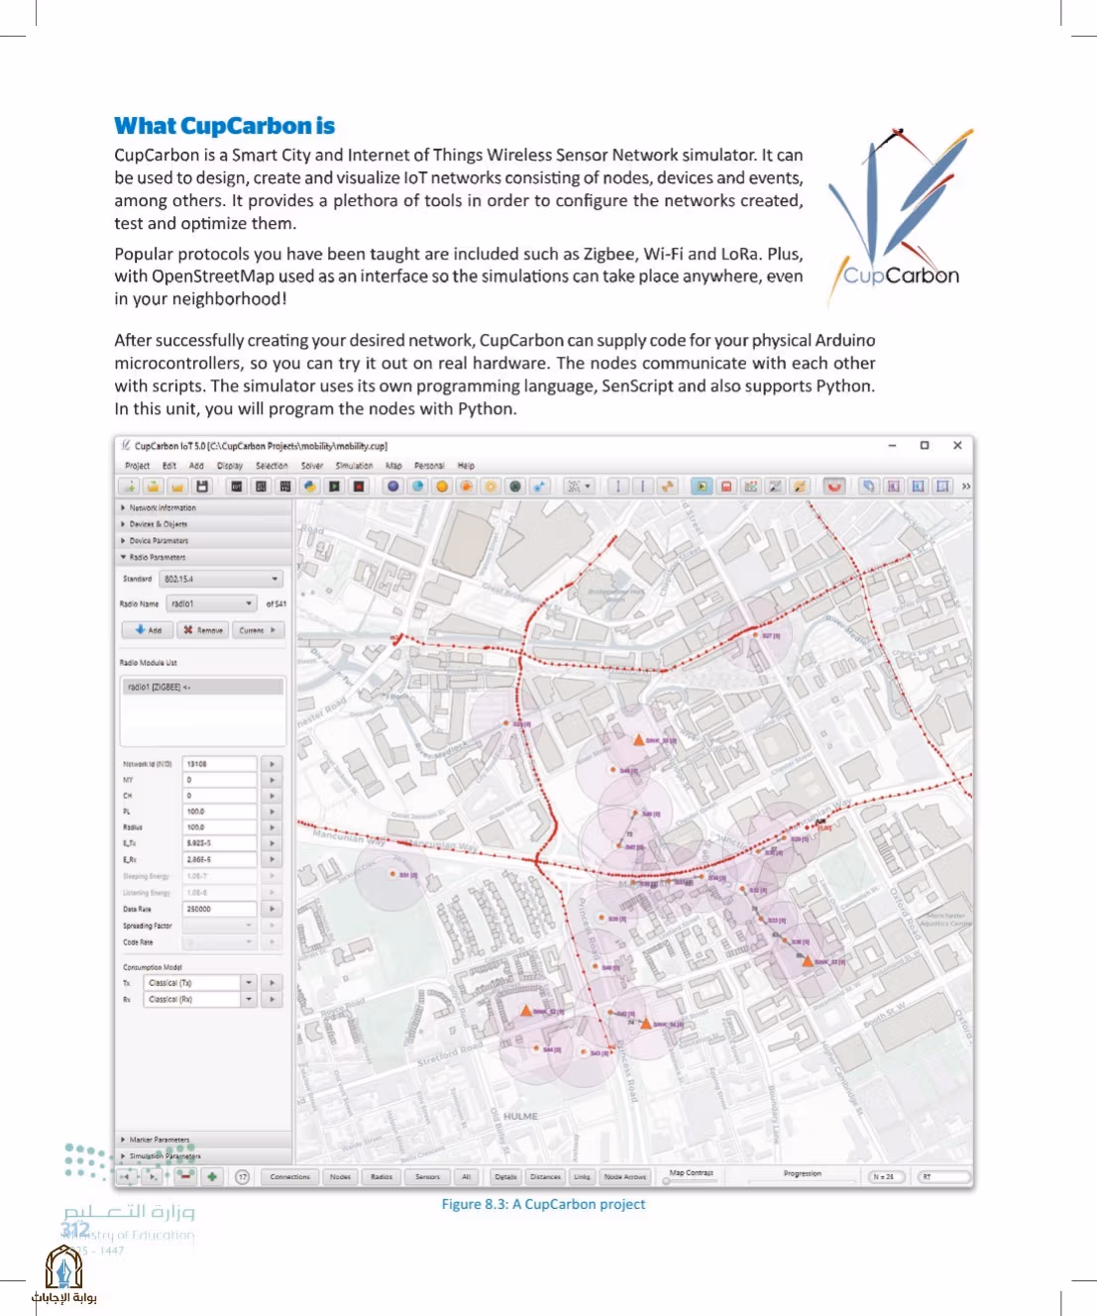Image resolution: width=1097 pixels, height=1316 pixels.
Task: Open the Rx Classical consumption dropdown
Action: 199,1000
